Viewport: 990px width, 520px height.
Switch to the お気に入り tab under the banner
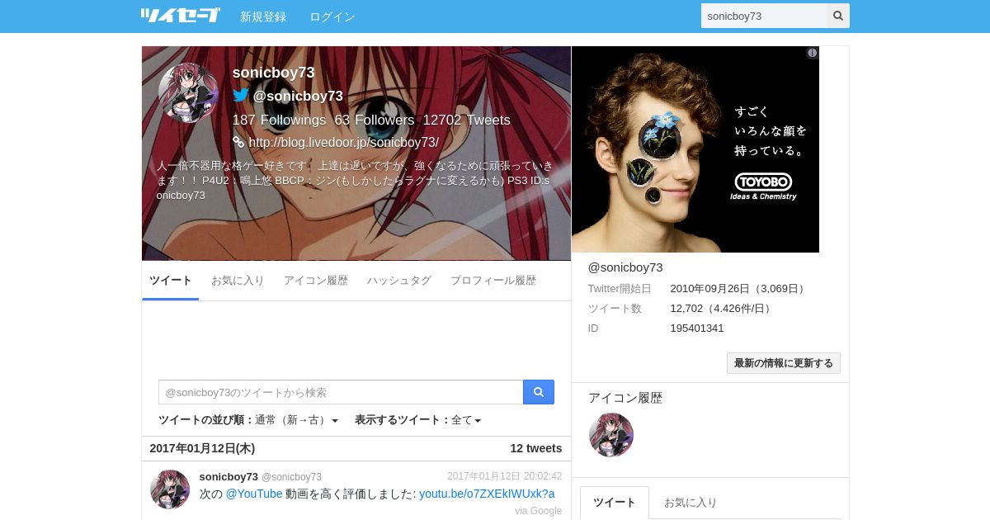pos(238,281)
